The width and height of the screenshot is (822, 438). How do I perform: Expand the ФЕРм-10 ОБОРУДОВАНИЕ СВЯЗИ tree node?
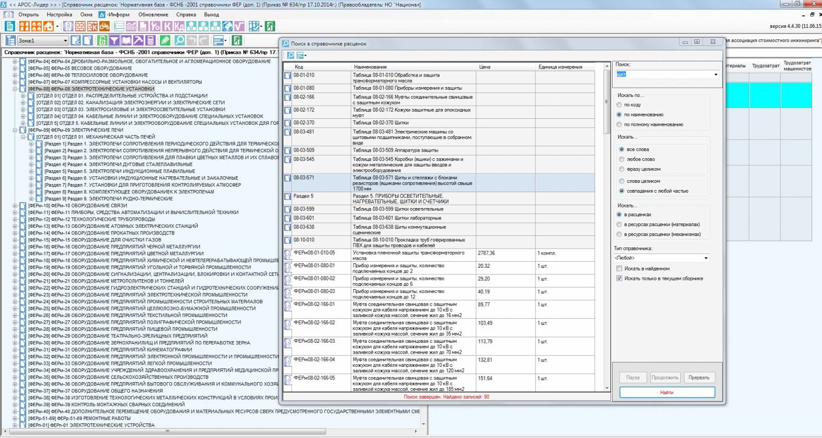15,206
